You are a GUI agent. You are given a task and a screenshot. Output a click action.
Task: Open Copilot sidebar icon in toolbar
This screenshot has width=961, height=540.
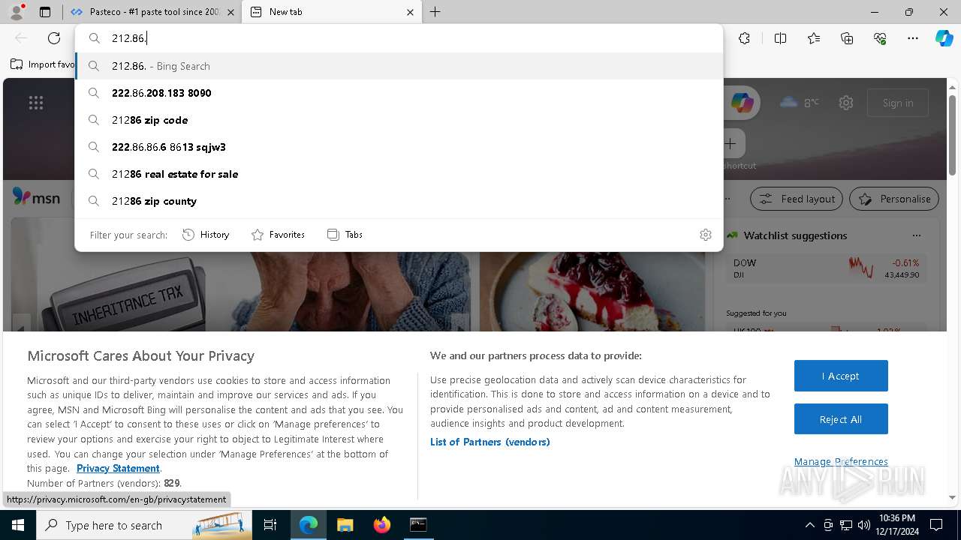tap(944, 38)
